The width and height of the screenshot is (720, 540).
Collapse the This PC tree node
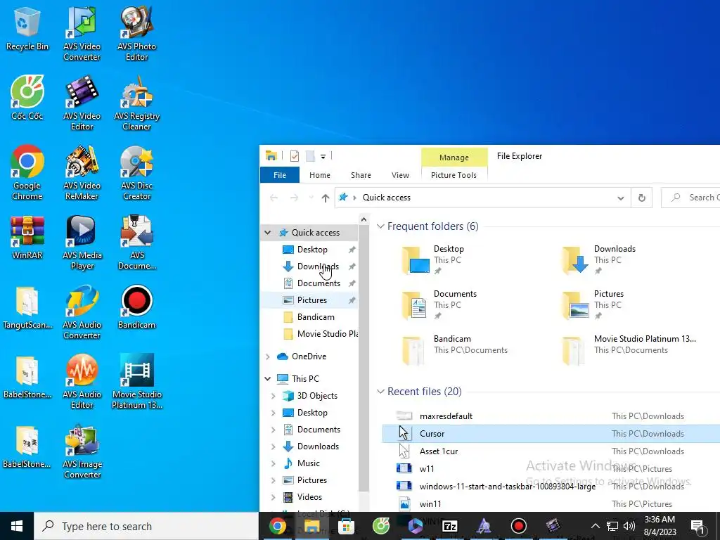(268, 379)
